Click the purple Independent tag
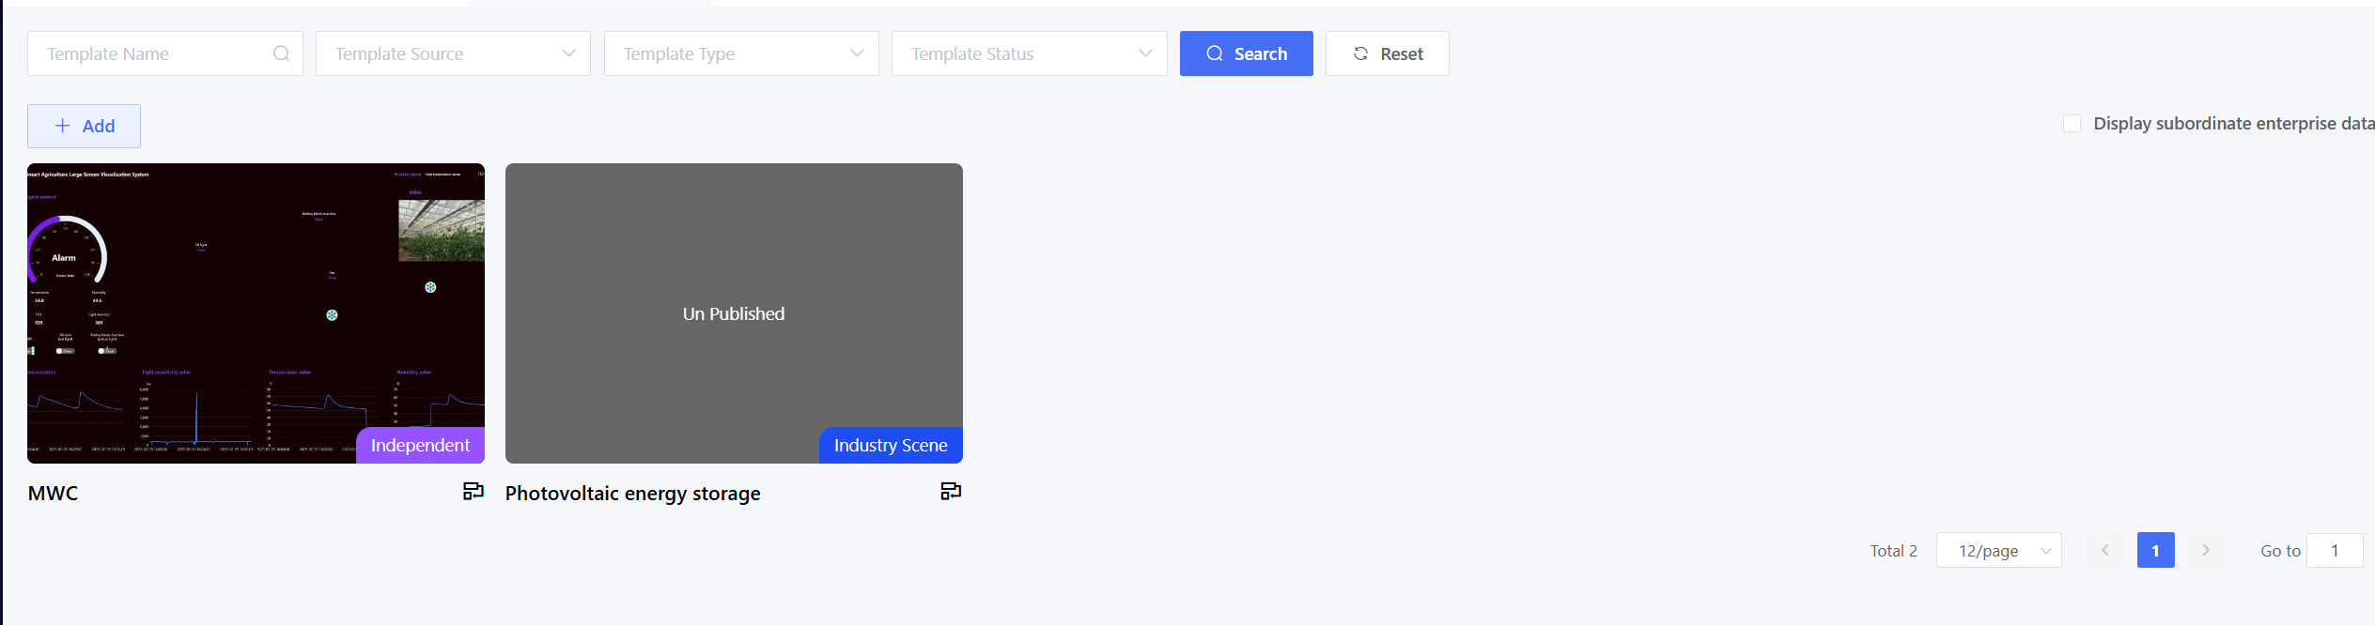 420,445
